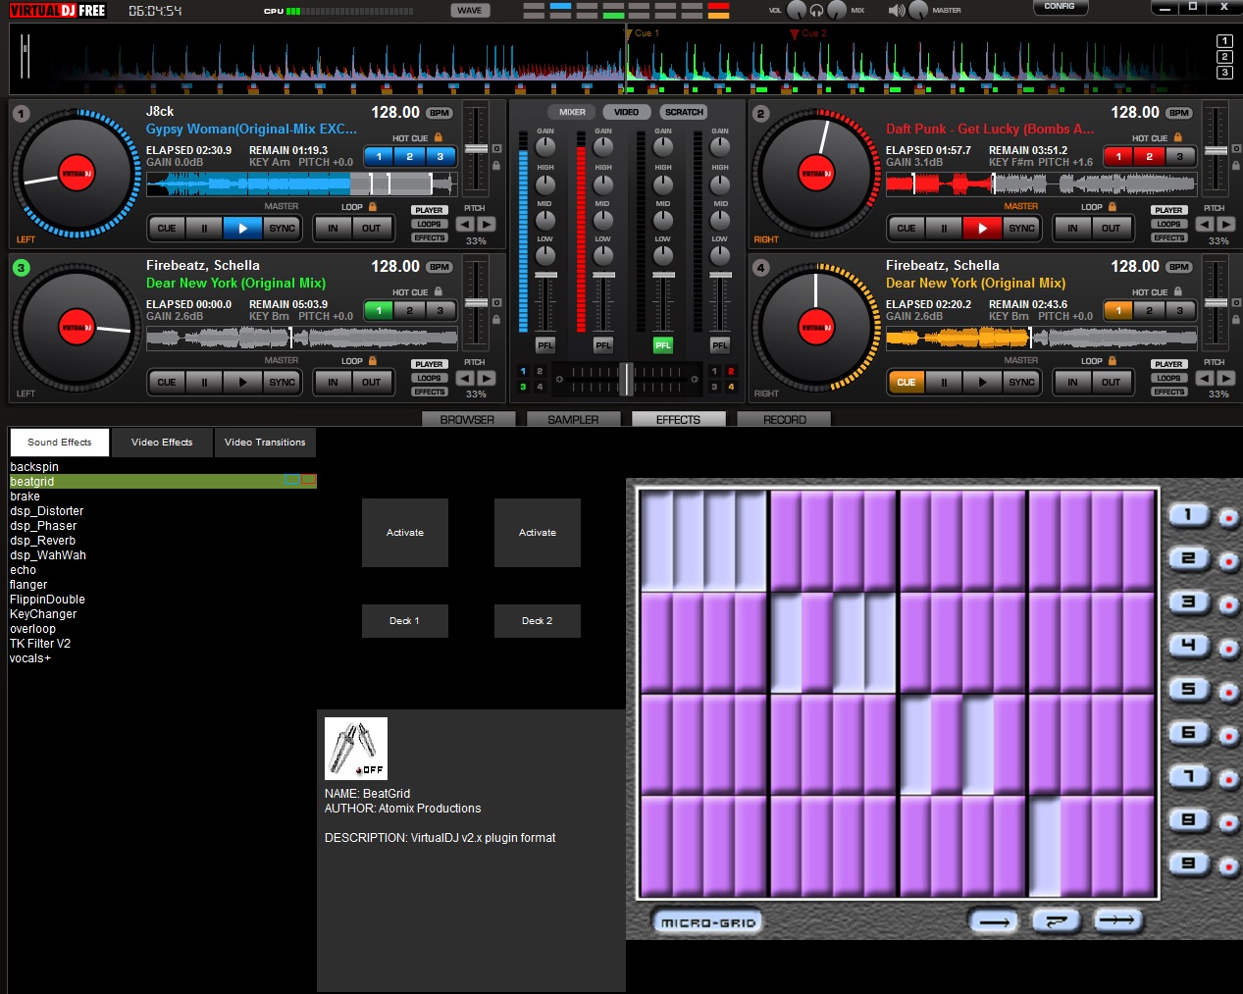
Task: Select waveform zoom level 3
Action: tap(1224, 73)
